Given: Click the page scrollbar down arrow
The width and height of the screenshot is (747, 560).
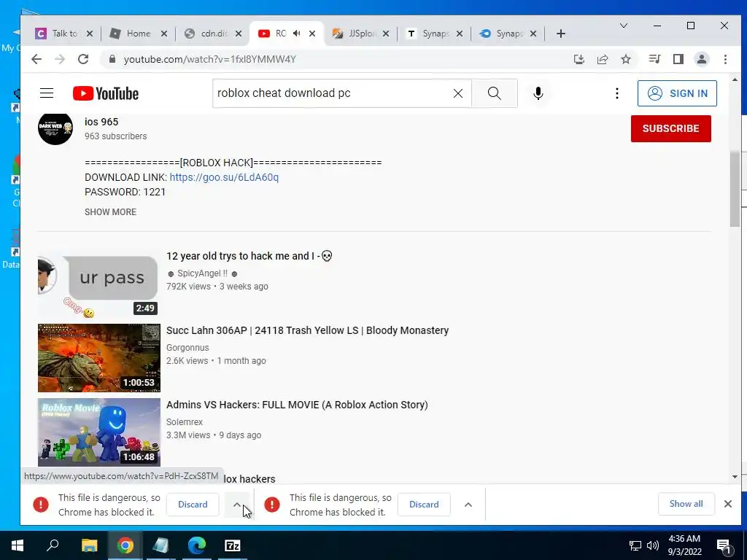Looking at the screenshot, I should 735,477.
